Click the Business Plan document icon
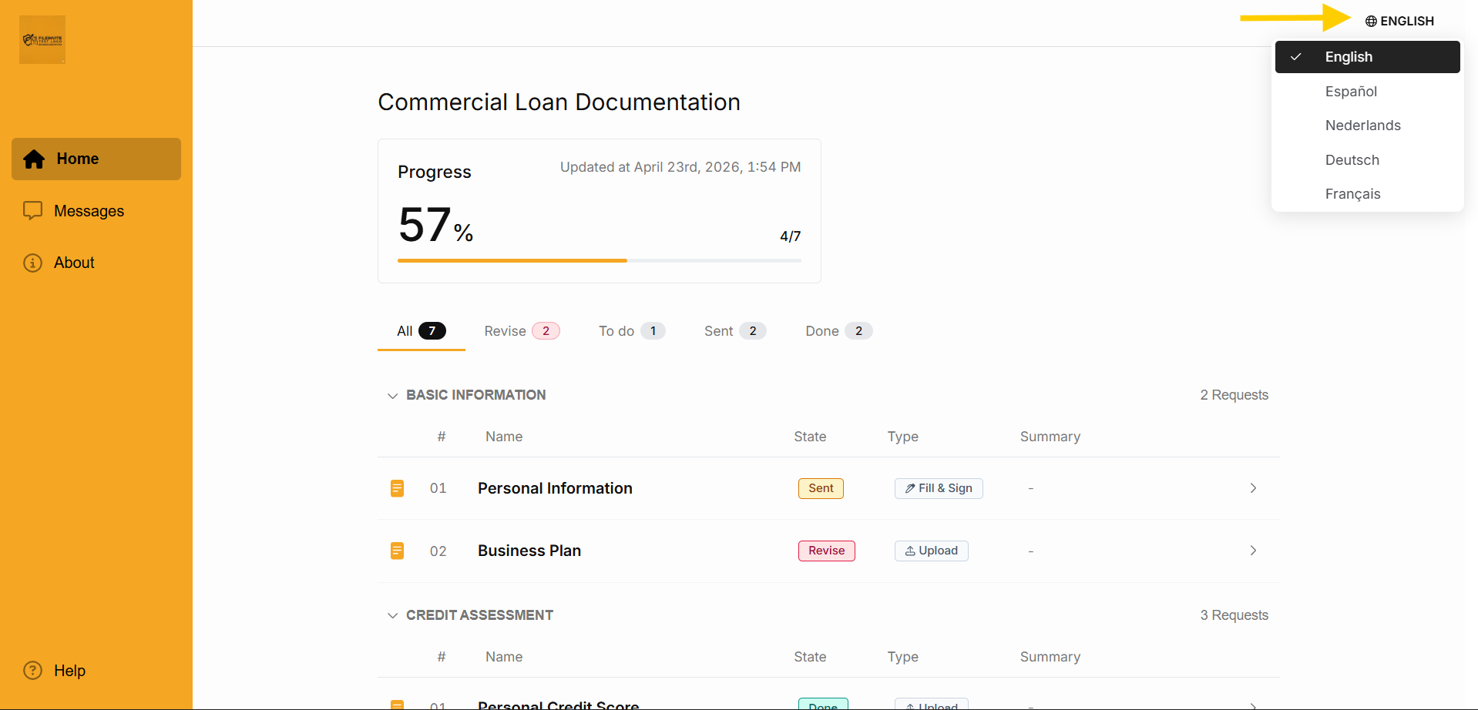 click(x=397, y=551)
